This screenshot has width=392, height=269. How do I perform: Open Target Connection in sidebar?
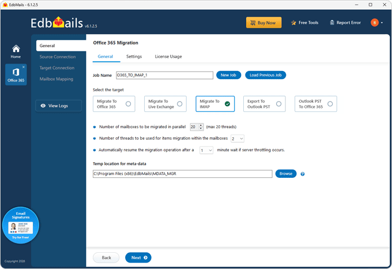point(57,68)
